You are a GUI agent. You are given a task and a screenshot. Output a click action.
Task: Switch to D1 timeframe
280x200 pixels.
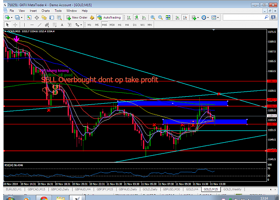click(x=135, y=25)
